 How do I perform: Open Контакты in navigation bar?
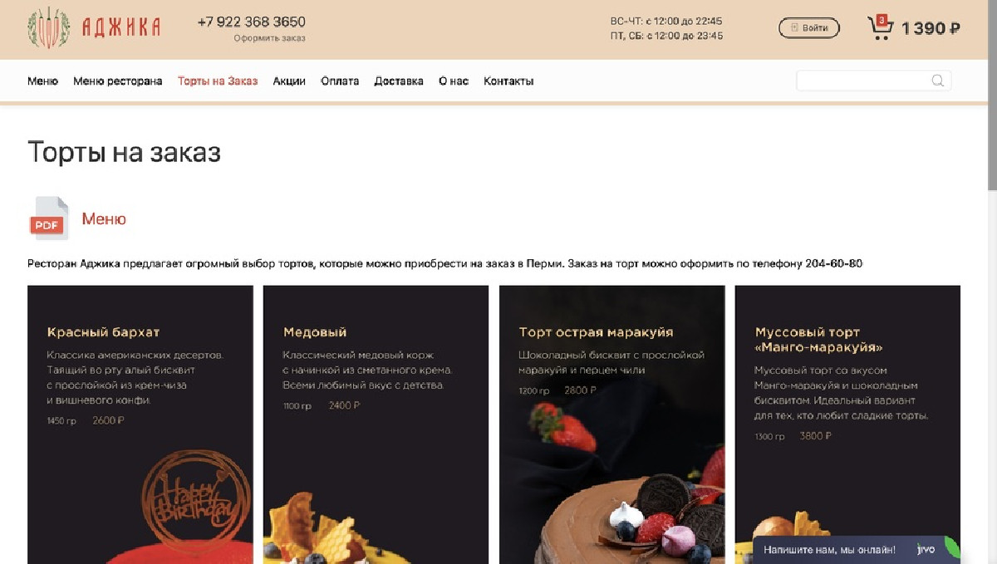click(508, 81)
